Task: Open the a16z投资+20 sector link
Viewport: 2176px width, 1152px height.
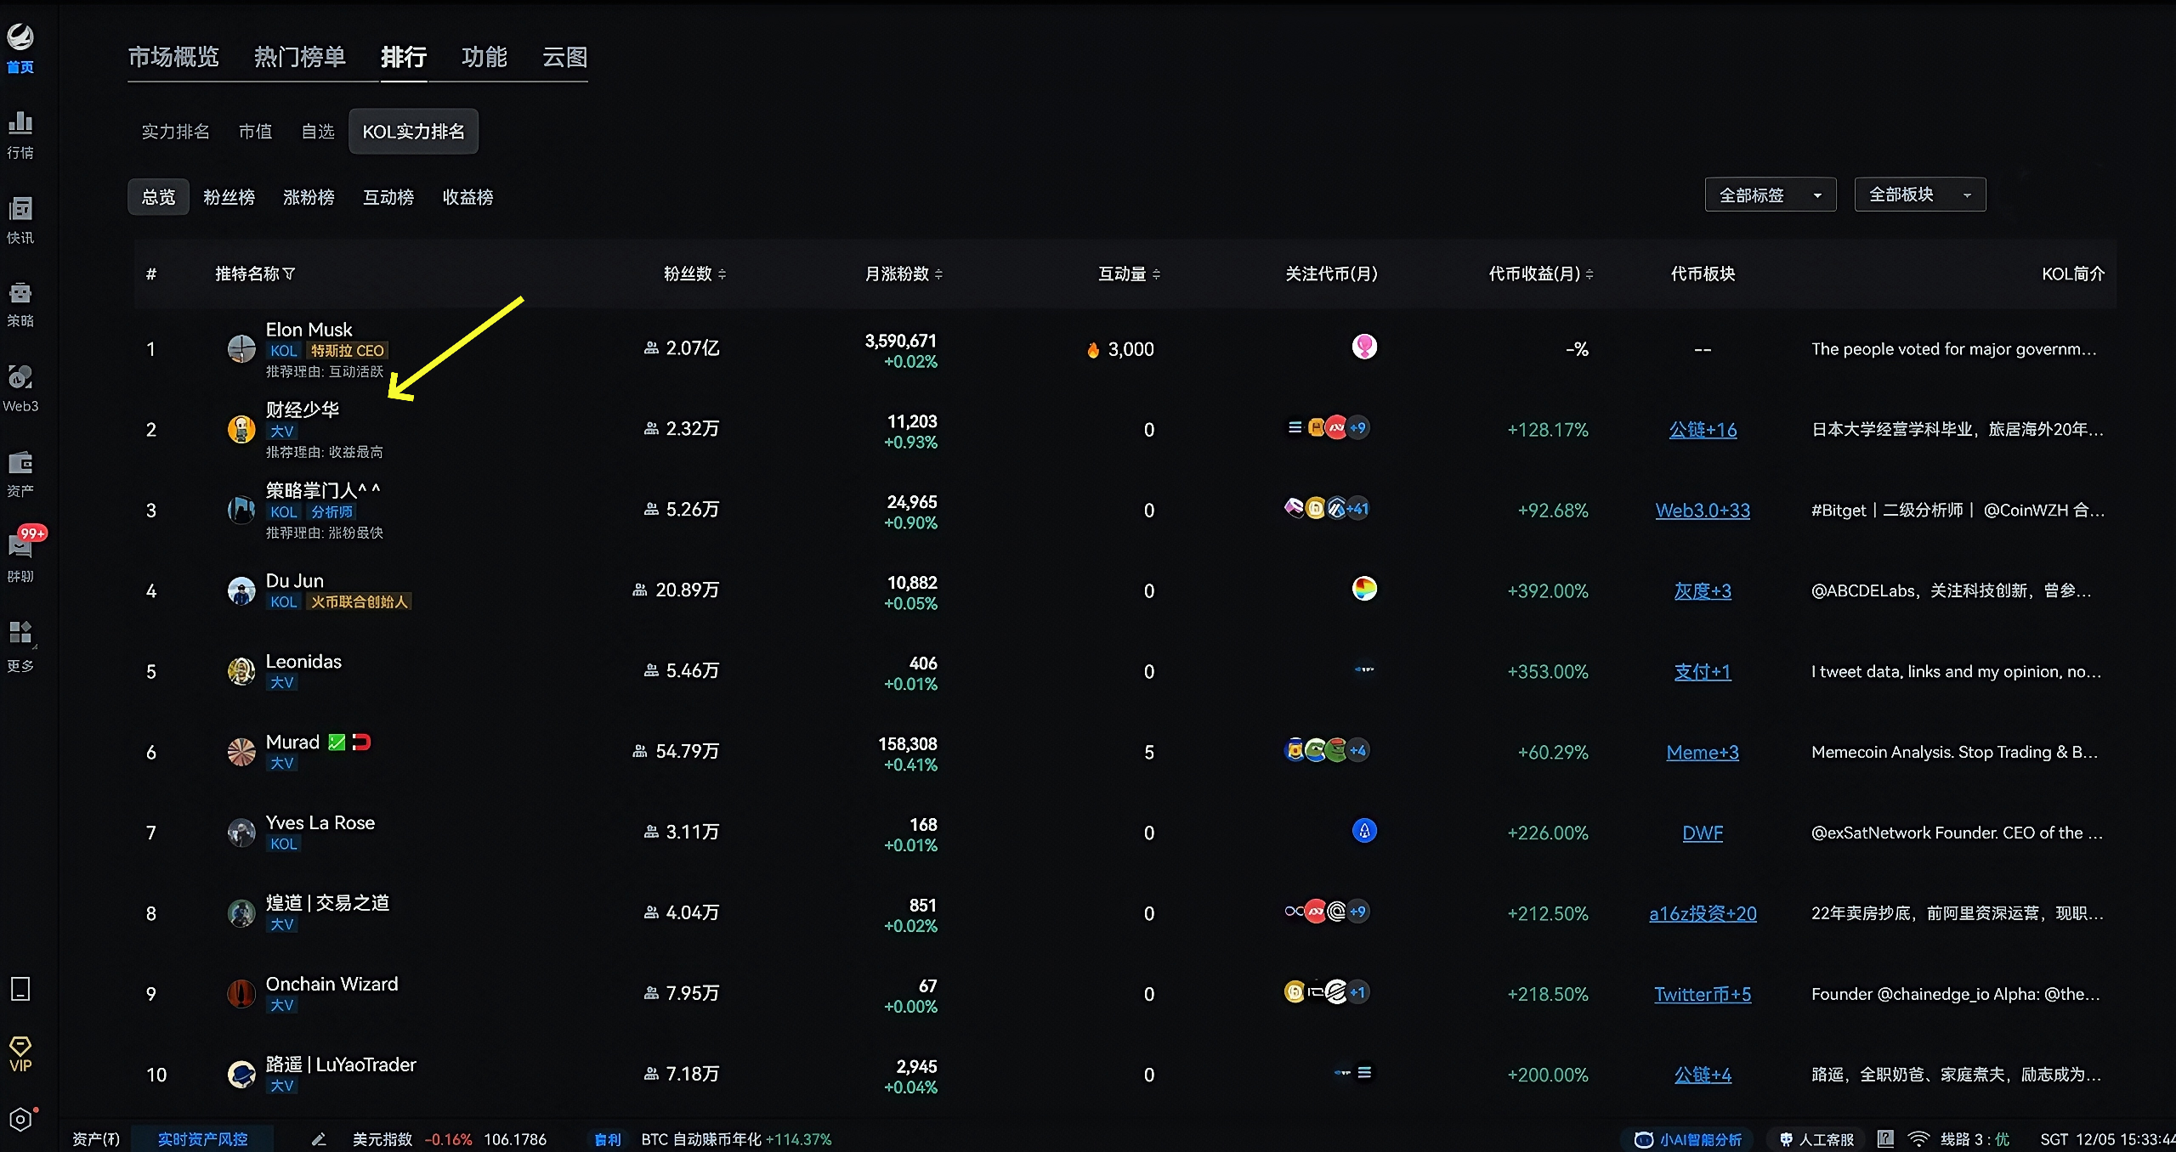Action: tap(1703, 914)
